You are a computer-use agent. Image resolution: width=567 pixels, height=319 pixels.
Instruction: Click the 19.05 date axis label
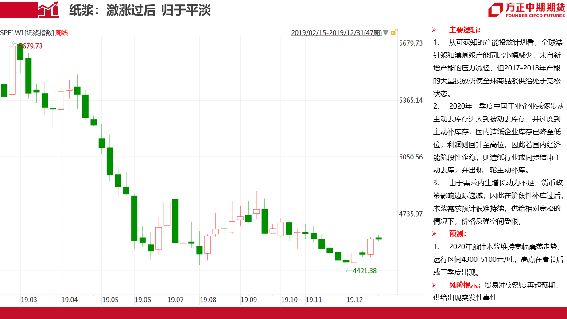(x=110, y=300)
